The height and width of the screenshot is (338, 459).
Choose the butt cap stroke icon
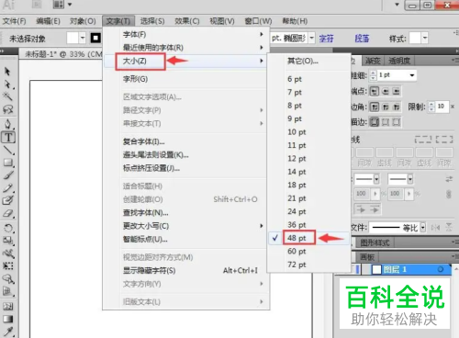click(375, 91)
